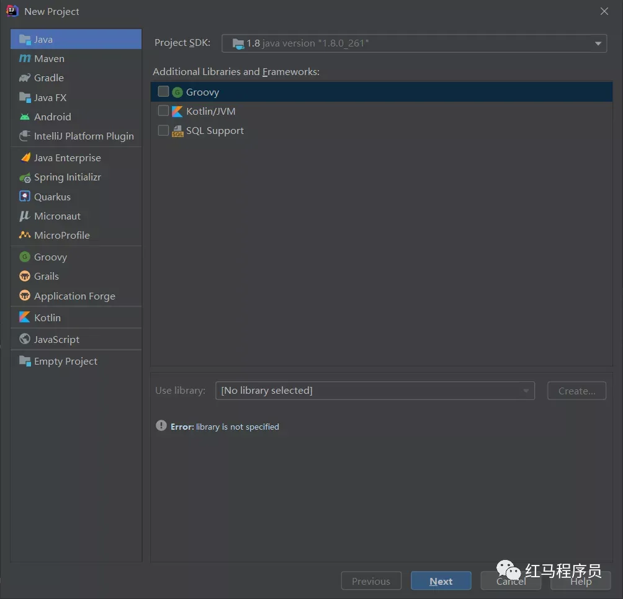The height and width of the screenshot is (599, 623).
Task: Select Empty Project label
Action: point(66,362)
